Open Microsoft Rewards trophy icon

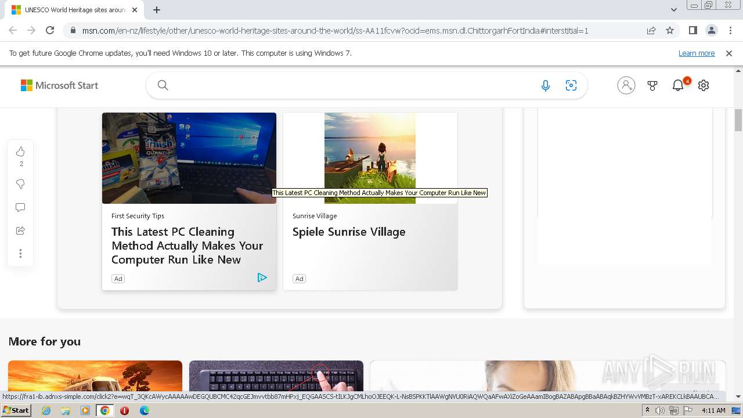(652, 85)
